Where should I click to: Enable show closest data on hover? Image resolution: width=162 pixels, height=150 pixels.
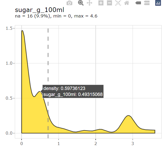(x=138, y=3)
